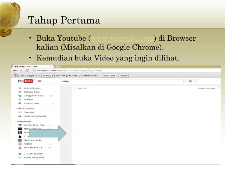Image resolution: width=225 pixels, height=169 pixels.
Task: Open the Netmediatama subscription
Action: point(32,129)
